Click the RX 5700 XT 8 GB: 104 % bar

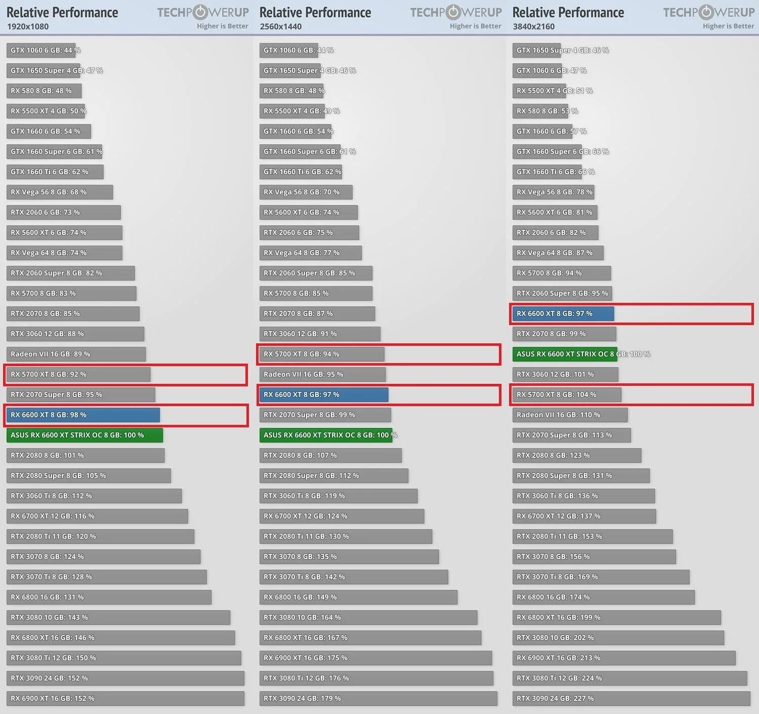[567, 394]
